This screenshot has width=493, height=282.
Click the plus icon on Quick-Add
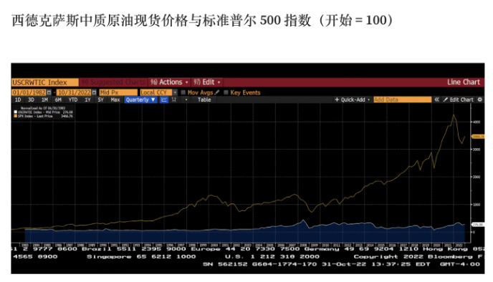click(337, 99)
